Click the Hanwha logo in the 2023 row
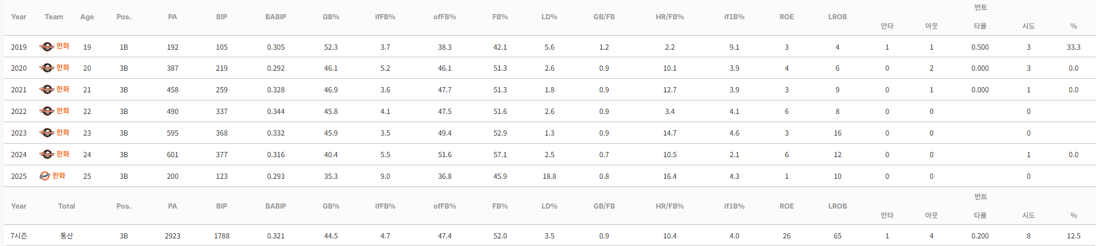Image resolution: width=1096 pixels, height=246 pixels. [46, 133]
